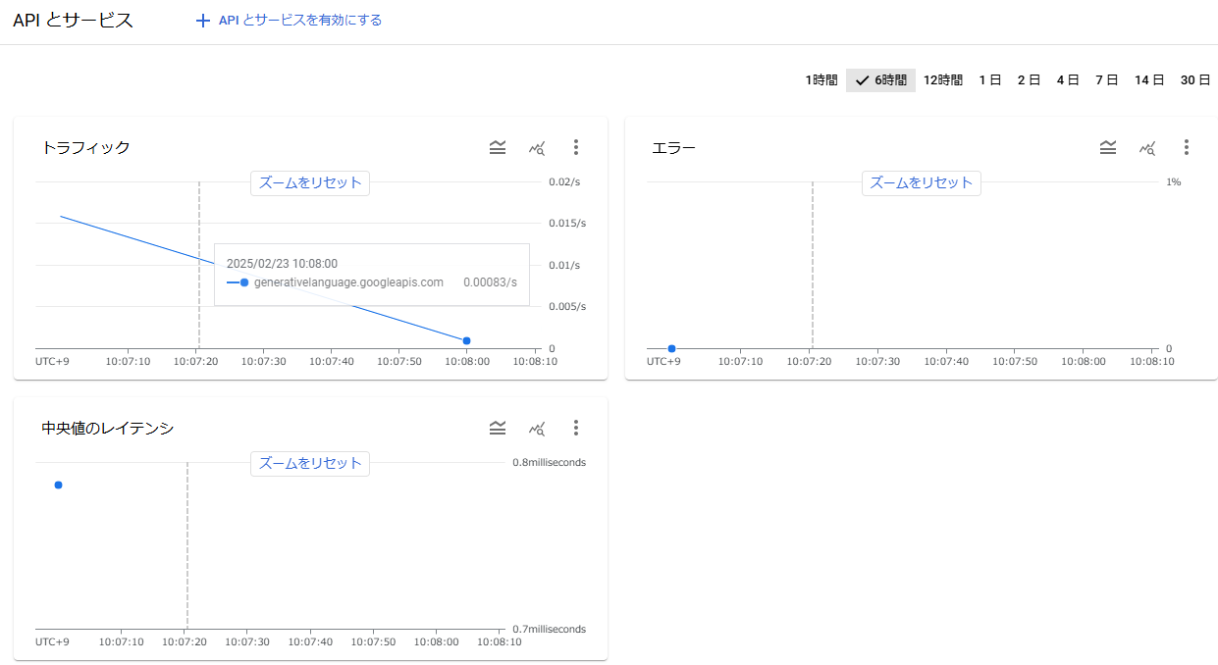Click the chart display options icon on トラフィック chart

[x=498, y=147]
